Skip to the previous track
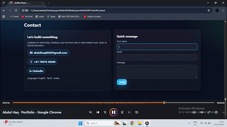The width and height of the screenshot is (227, 127). 98,112
